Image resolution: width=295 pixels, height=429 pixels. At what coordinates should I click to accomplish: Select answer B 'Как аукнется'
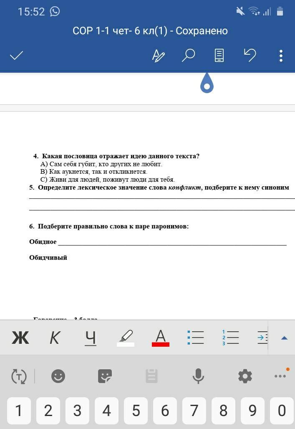point(94,172)
